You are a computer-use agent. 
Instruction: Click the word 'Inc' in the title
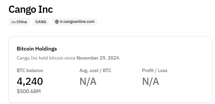point(46,9)
